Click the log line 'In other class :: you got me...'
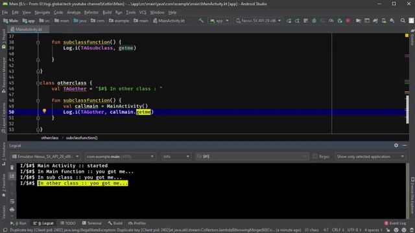Viewport: 415px width, 233px height. pos(82,183)
